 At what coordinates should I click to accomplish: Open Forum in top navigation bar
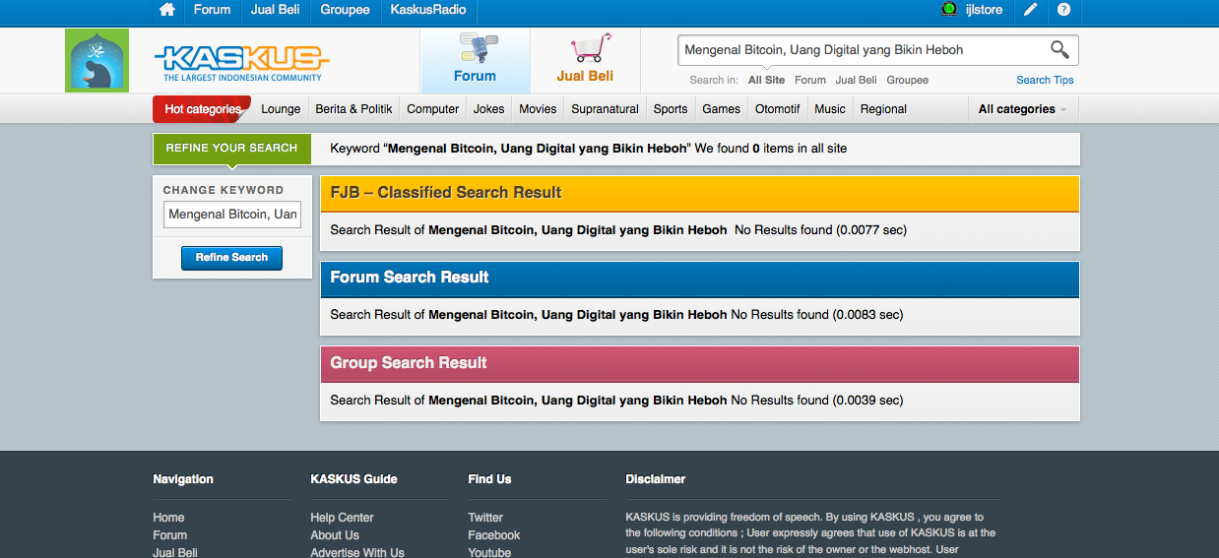212,10
